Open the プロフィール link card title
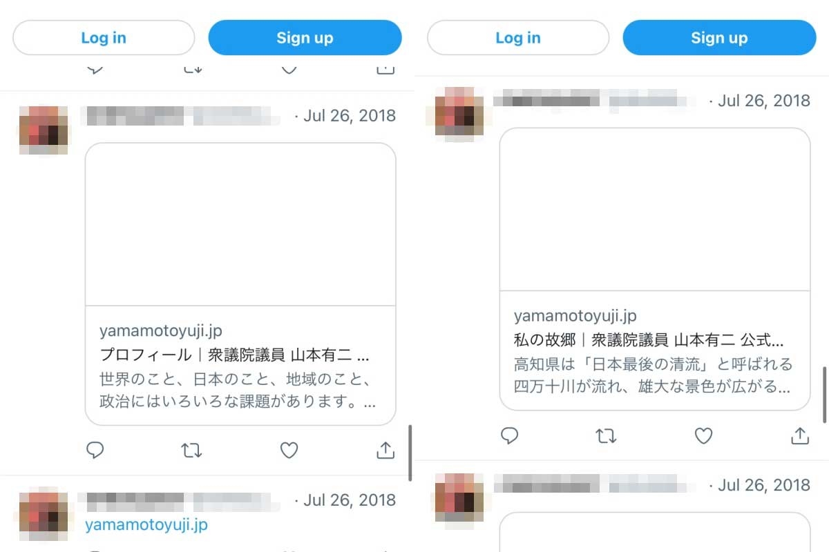Viewport: 829px width, 552px height. [x=235, y=355]
